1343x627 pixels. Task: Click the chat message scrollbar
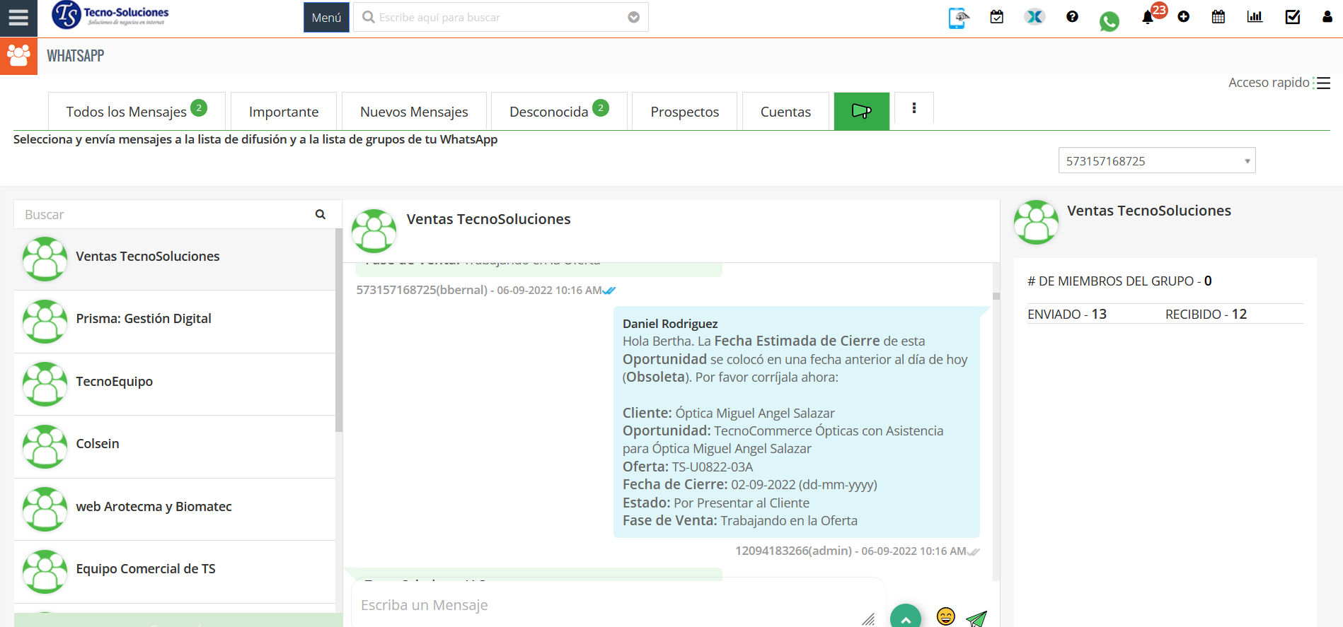click(996, 296)
